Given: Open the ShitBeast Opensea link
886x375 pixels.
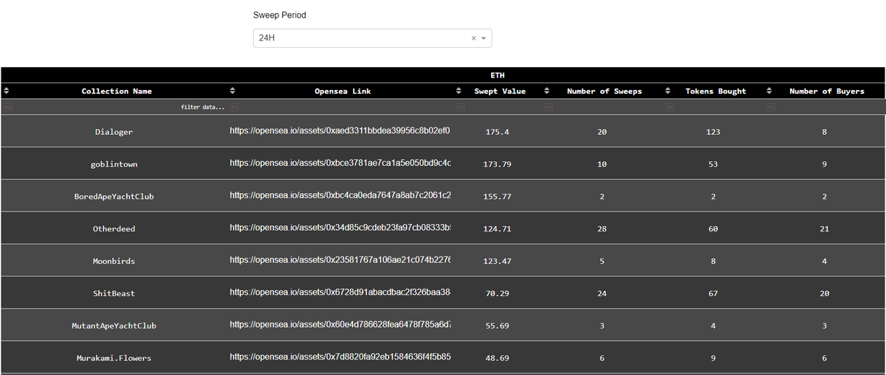Looking at the screenshot, I should pos(340,292).
